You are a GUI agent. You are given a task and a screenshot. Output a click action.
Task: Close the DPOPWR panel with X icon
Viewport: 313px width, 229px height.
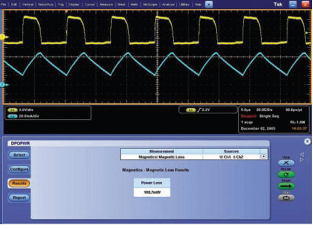[x=308, y=141]
